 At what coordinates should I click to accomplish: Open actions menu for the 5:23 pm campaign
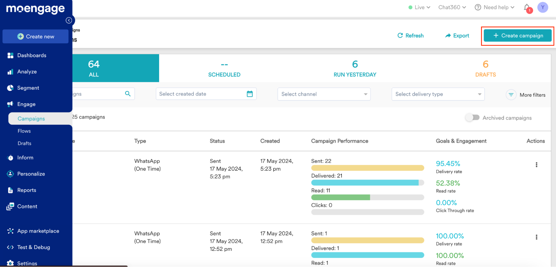coord(537,165)
